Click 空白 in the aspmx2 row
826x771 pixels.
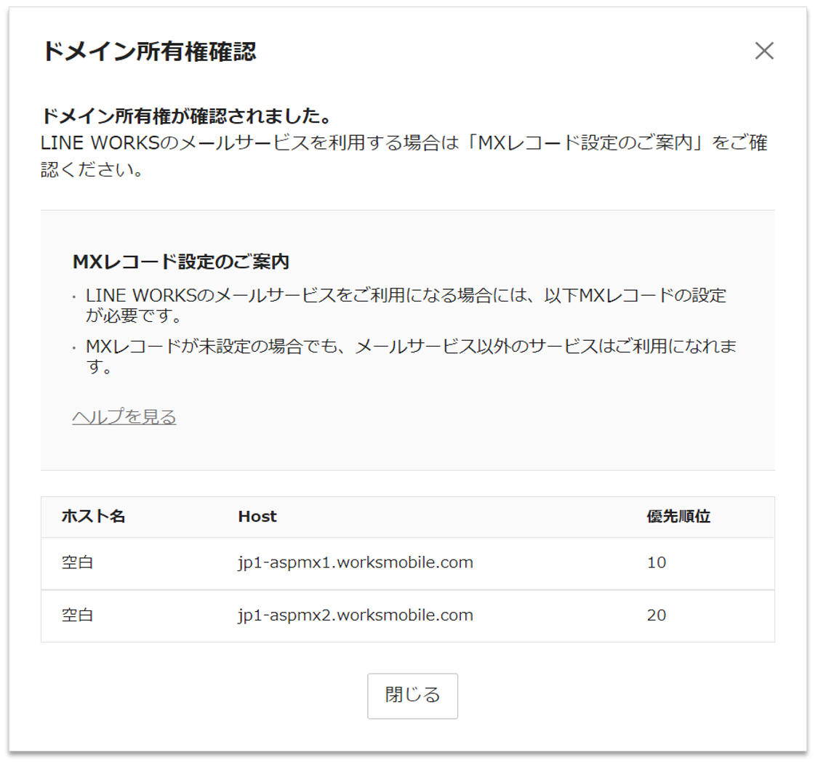coord(77,615)
